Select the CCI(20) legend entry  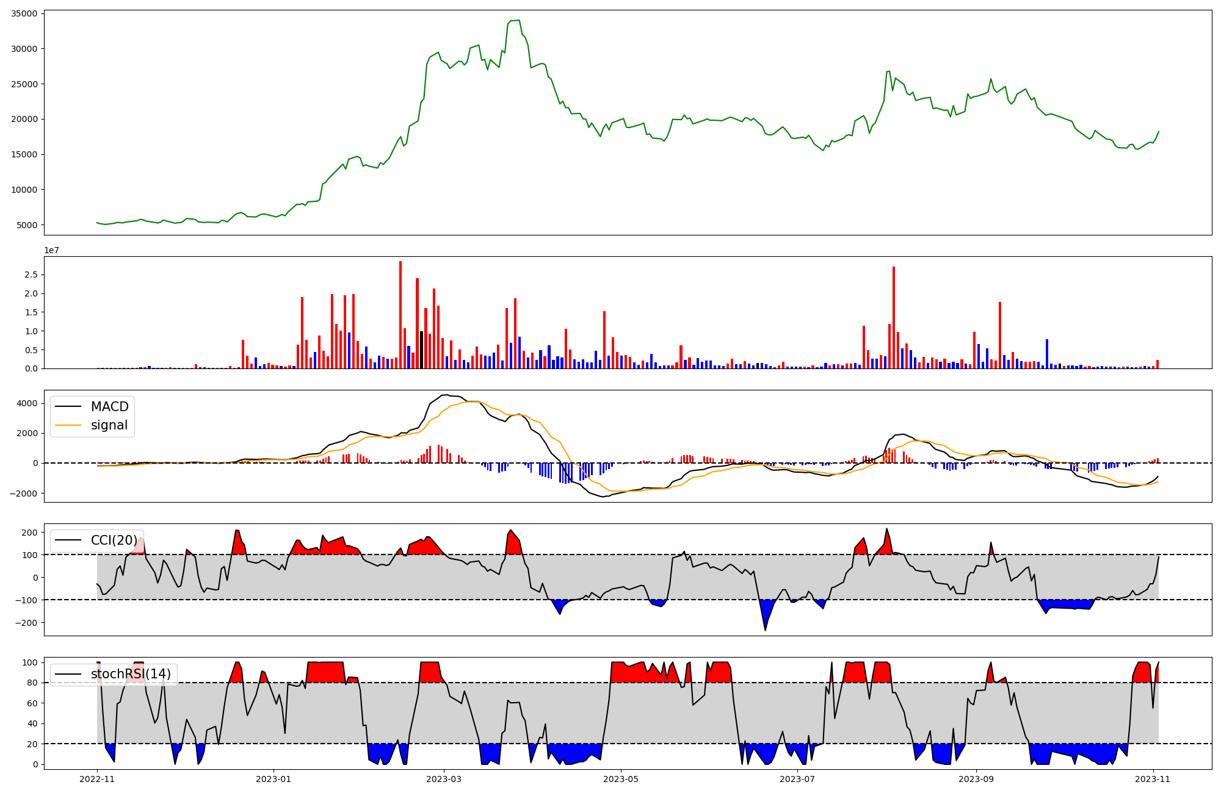[x=114, y=540]
